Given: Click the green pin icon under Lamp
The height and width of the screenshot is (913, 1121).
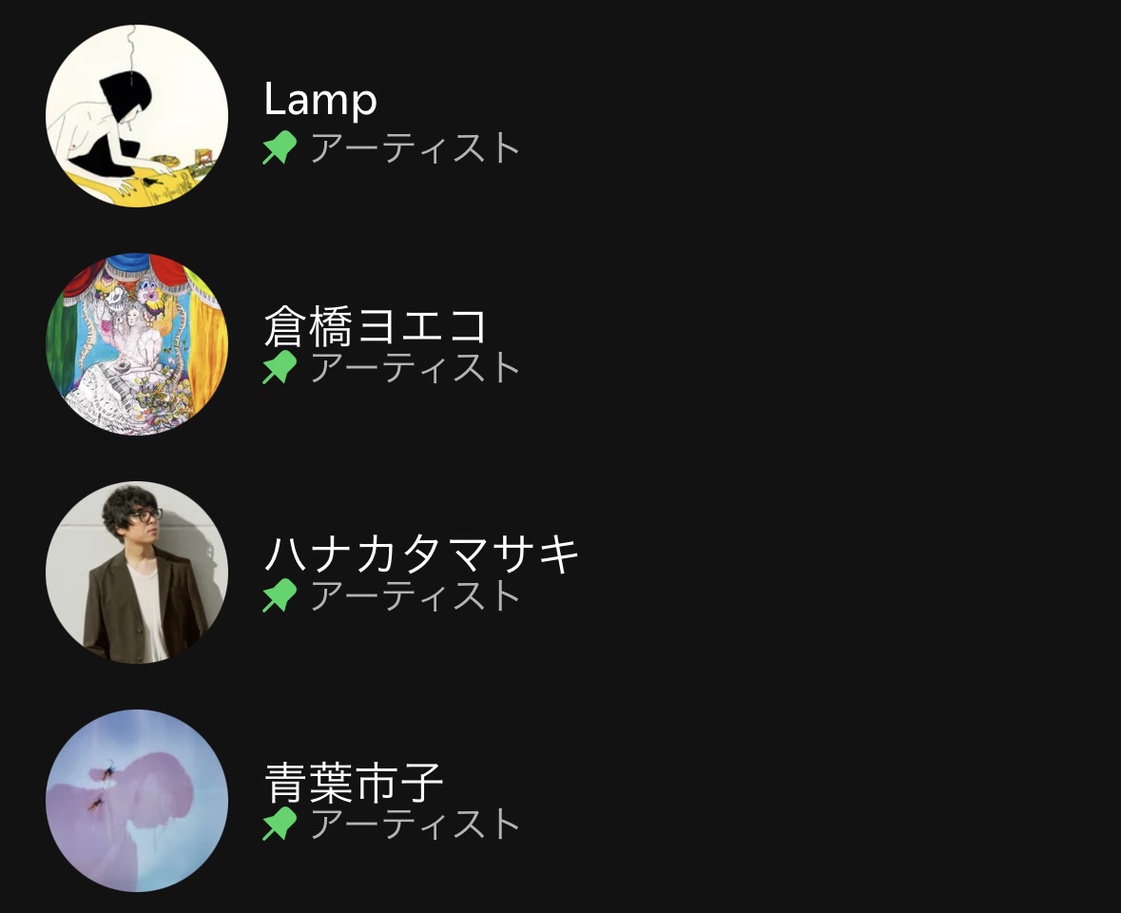Looking at the screenshot, I should (280, 147).
